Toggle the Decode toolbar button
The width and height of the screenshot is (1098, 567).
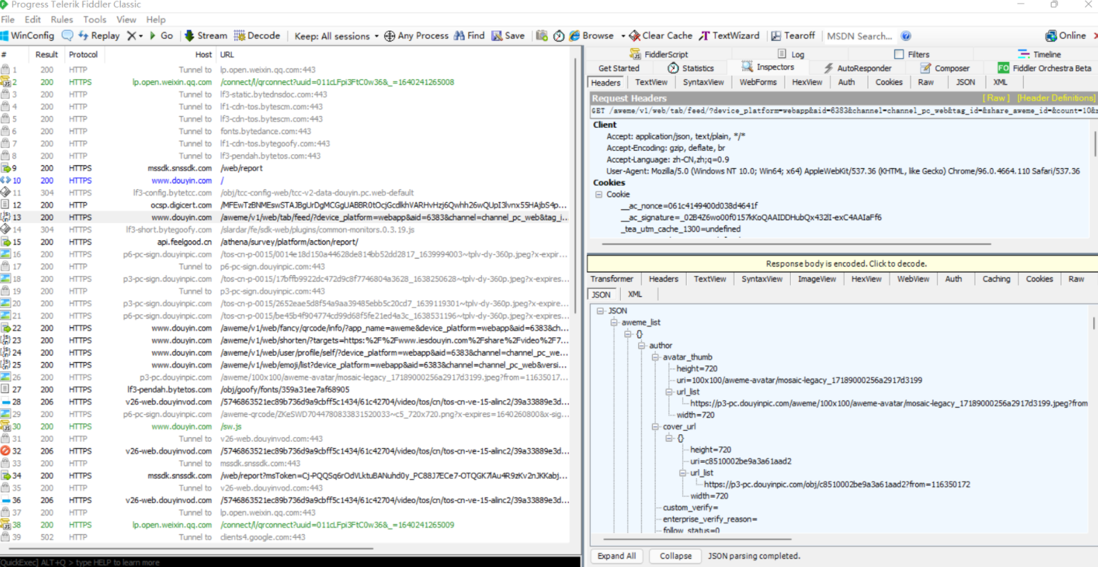coord(257,35)
